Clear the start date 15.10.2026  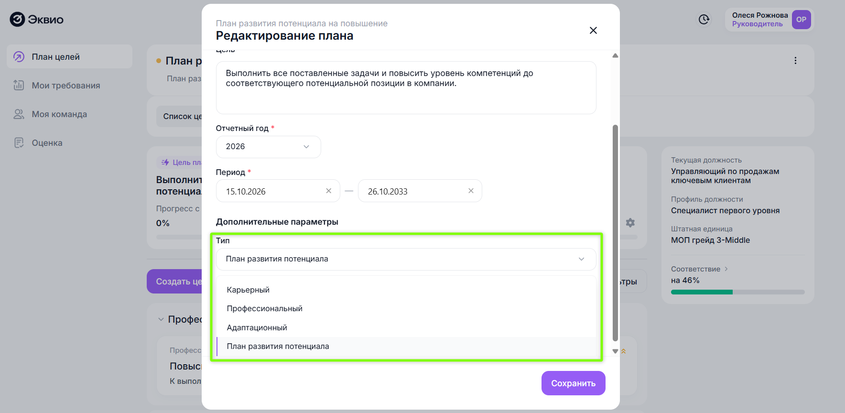coord(328,191)
